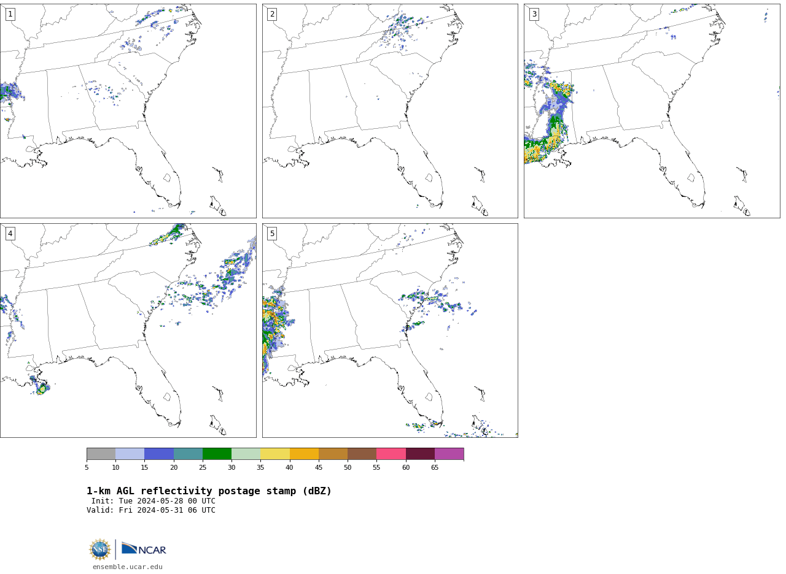Click the NCAR logo
This screenshot has height=574, width=786.
[x=144, y=549]
